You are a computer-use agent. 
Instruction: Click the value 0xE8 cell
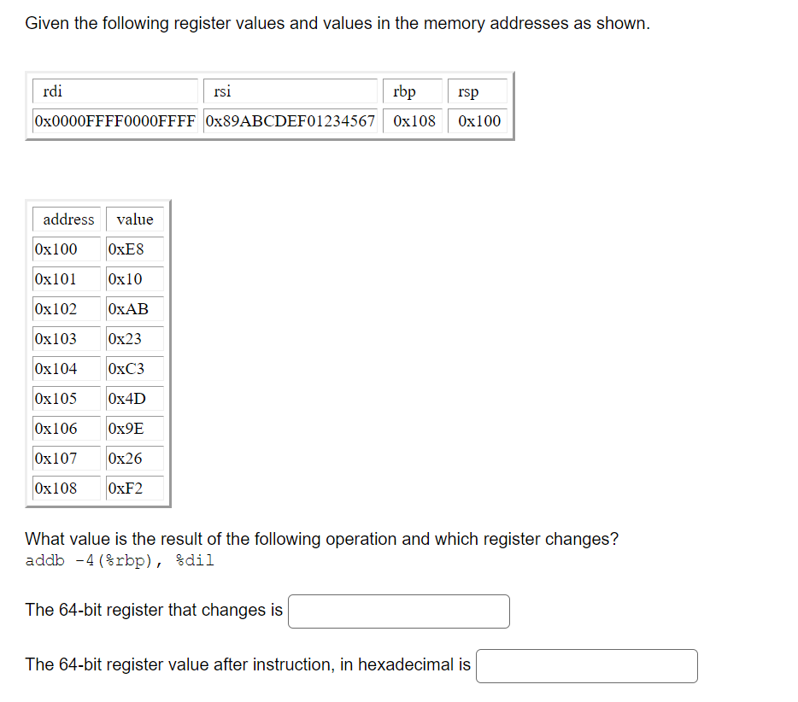(x=134, y=249)
